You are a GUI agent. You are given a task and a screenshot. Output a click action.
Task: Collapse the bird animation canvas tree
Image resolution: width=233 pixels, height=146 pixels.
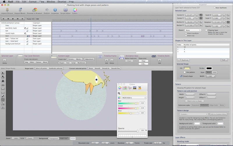click(2, 23)
